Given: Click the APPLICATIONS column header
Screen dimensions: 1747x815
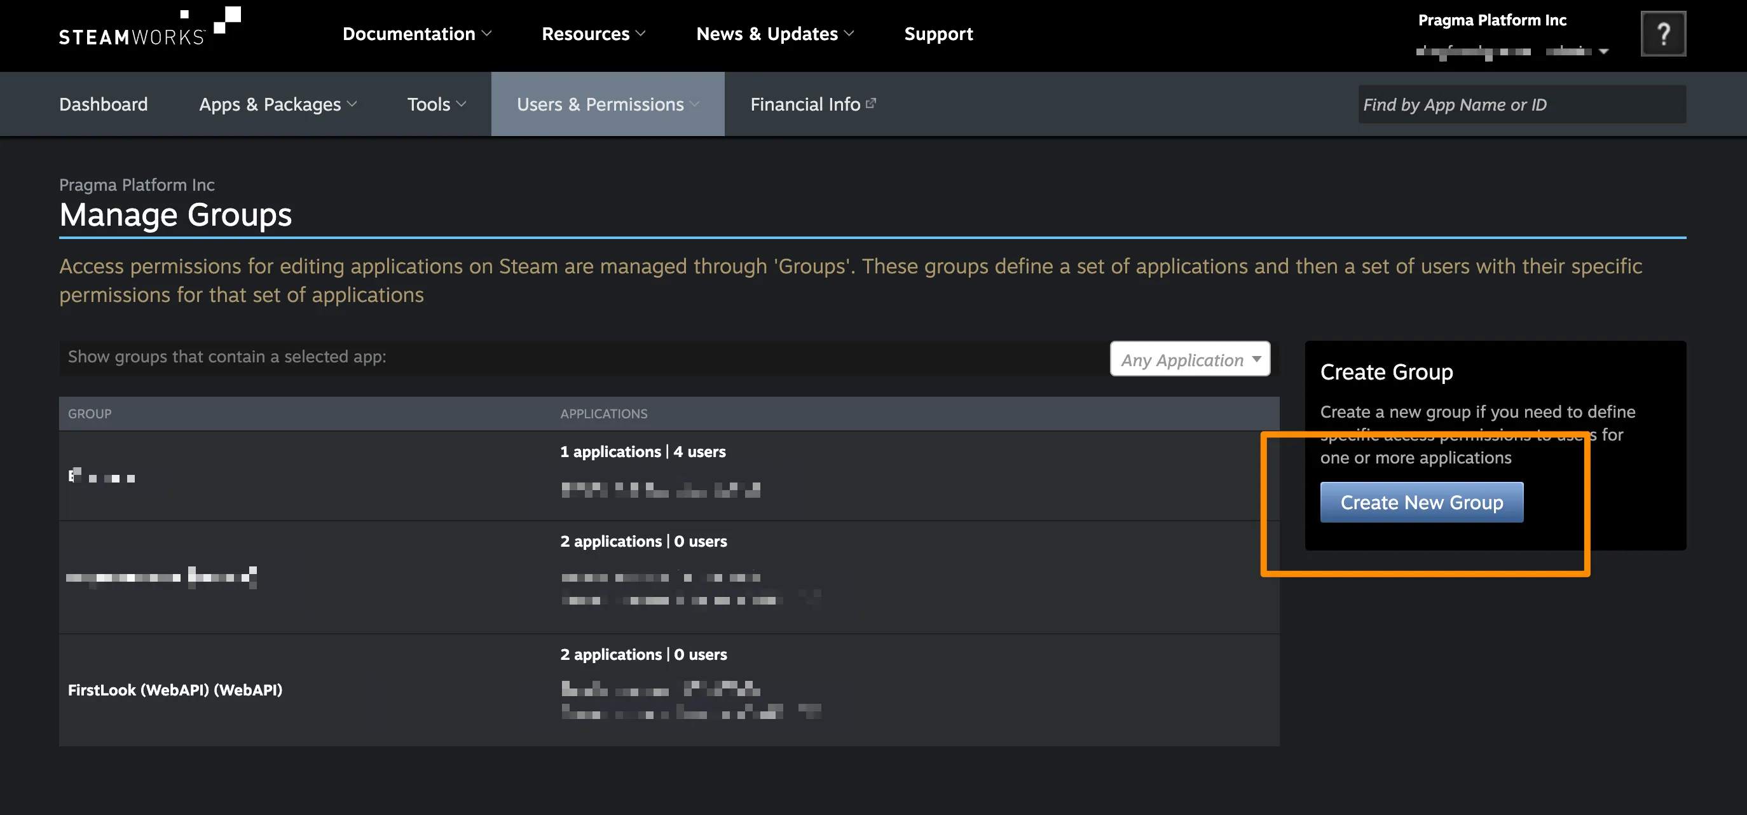Looking at the screenshot, I should click(x=603, y=414).
